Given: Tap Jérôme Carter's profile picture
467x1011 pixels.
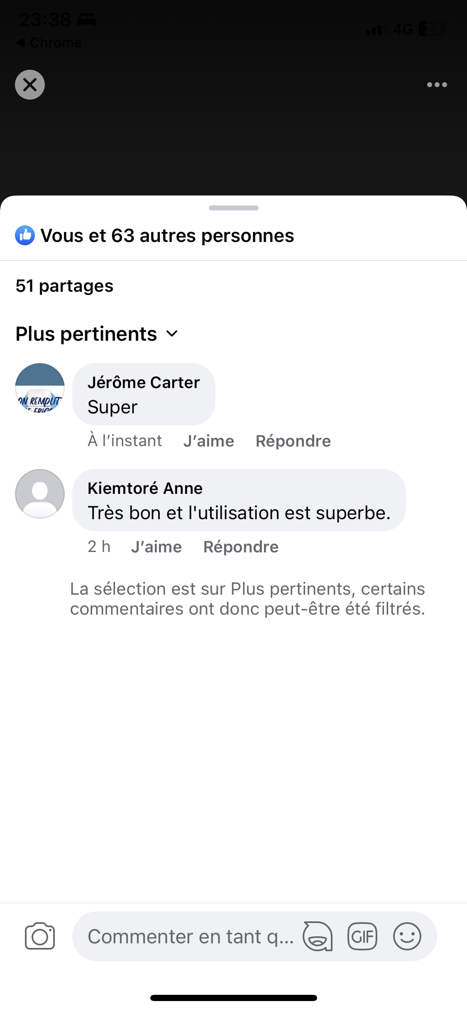Looking at the screenshot, I should coord(40,388).
